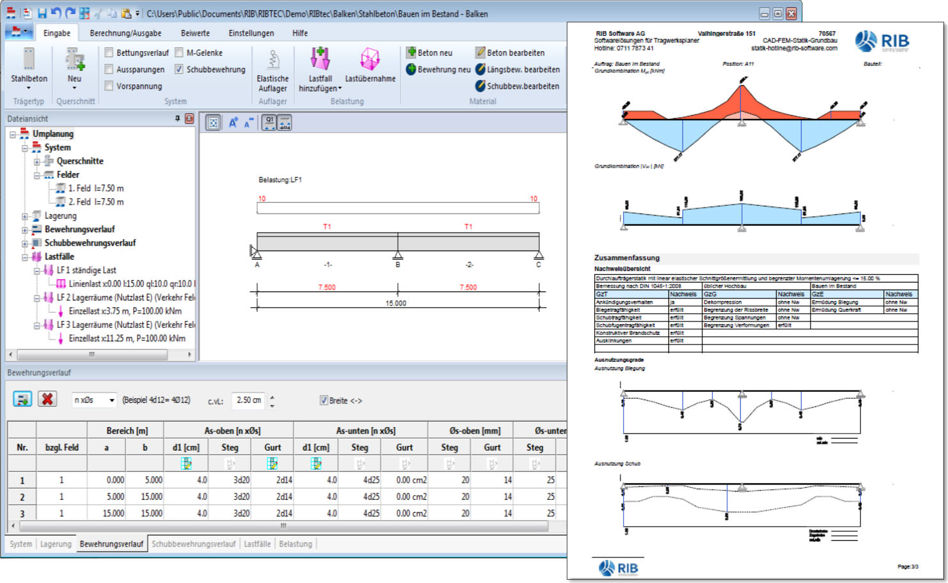This screenshot has height=583, width=948.
Task: Click Dateiansicht tree horizontal scrollbar
Action: 92,354
